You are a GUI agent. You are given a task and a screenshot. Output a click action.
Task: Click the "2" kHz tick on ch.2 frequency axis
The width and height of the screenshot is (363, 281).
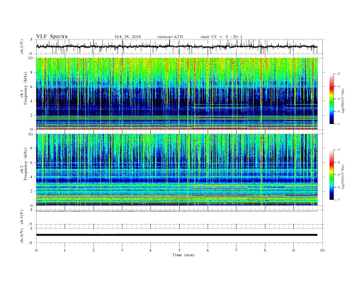(32, 191)
